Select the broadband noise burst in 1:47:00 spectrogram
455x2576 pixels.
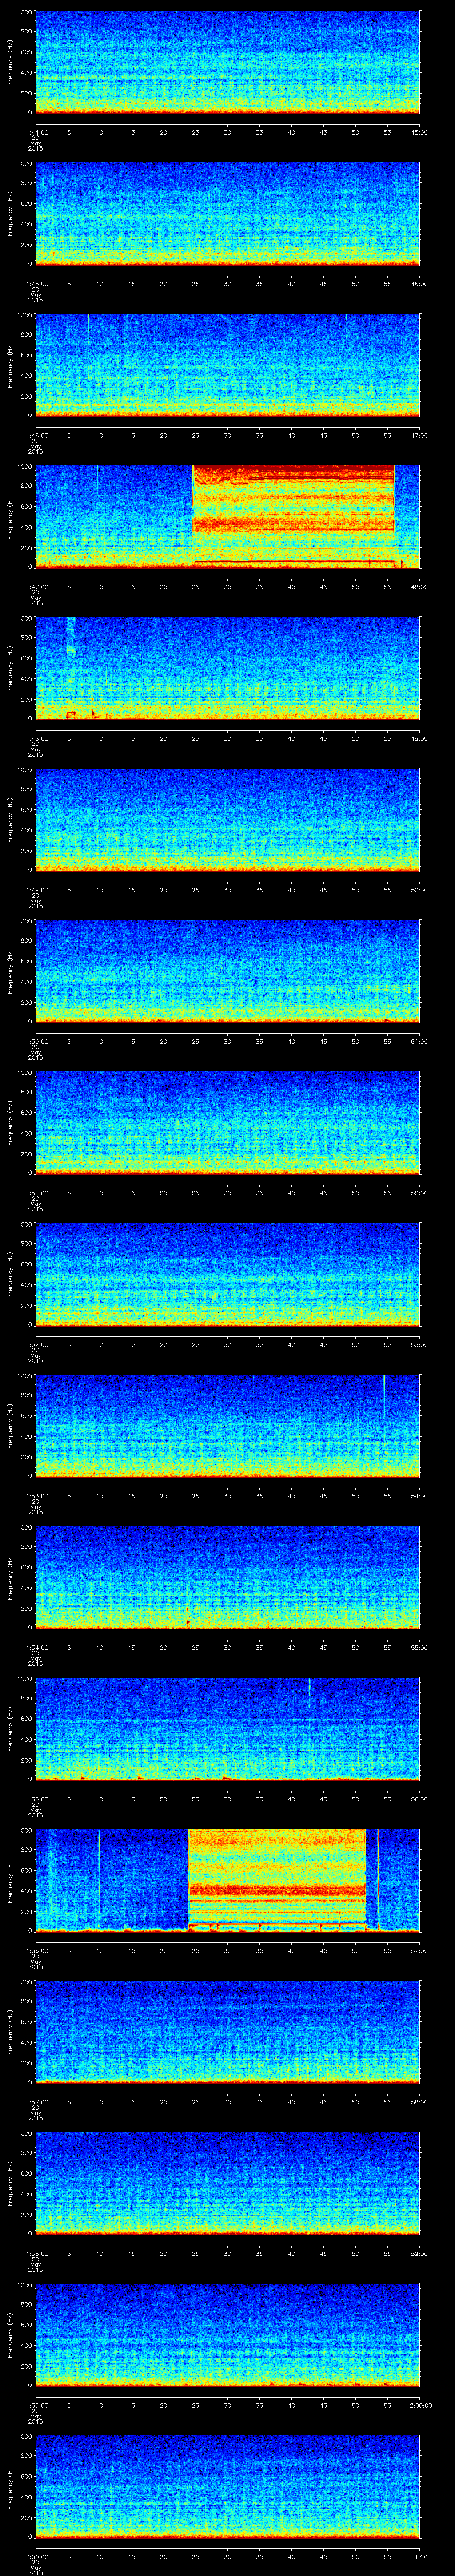coord(293,516)
